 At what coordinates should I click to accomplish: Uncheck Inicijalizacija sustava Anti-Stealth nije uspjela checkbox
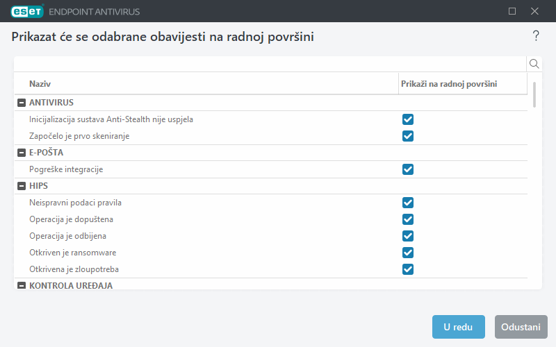click(408, 119)
